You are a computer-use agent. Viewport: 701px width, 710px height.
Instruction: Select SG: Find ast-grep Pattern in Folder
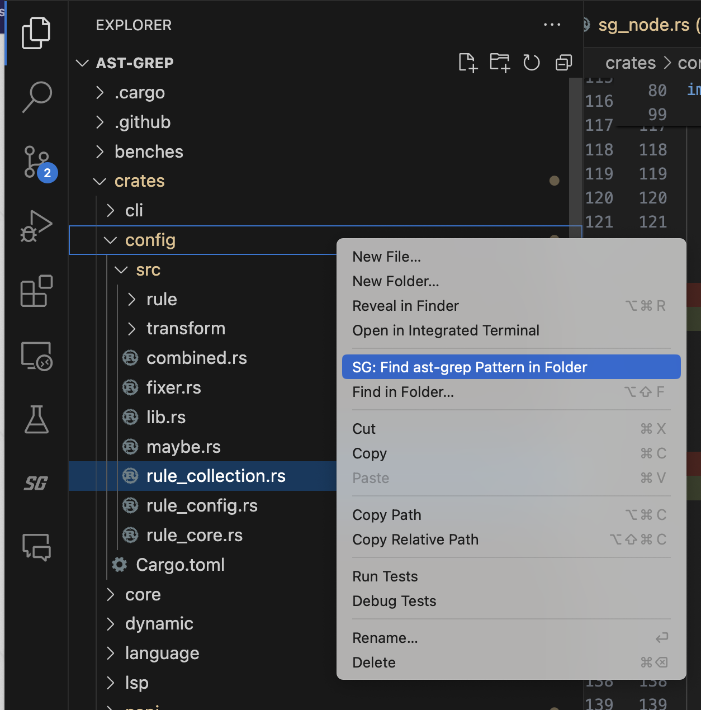click(511, 367)
